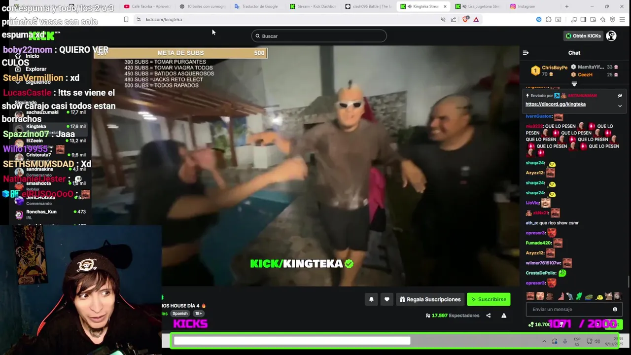
Task: Show hidden system tray icons chevron
Action: coord(544,341)
